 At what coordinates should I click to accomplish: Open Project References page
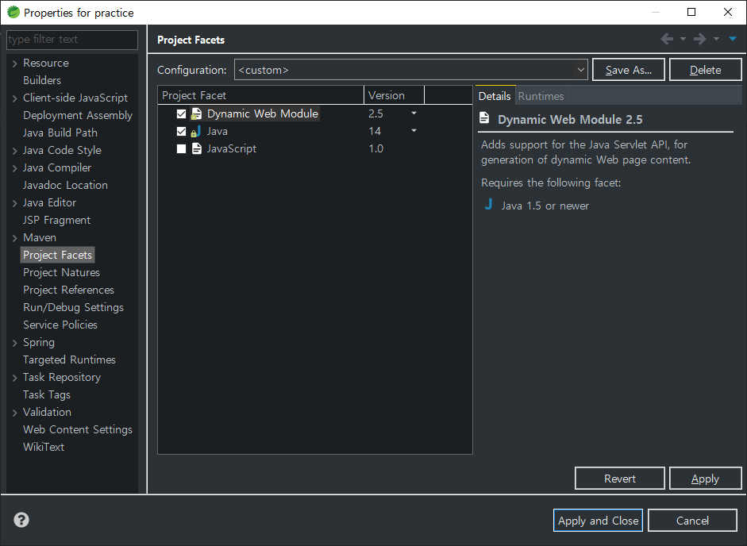point(68,290)
